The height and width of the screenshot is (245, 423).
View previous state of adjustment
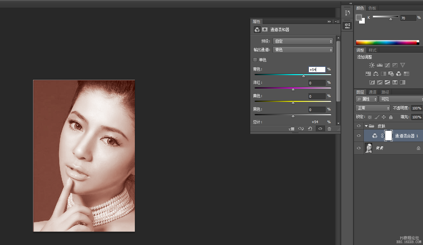(x=301, y=129)
